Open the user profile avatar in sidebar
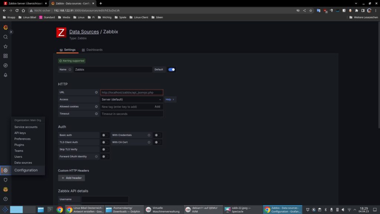Viewport: 380px width, 214px height. click(x=6, y=189)
